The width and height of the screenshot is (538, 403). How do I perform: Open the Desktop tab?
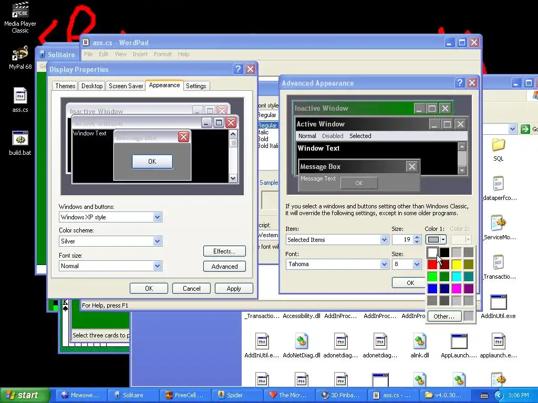point(92,86)
